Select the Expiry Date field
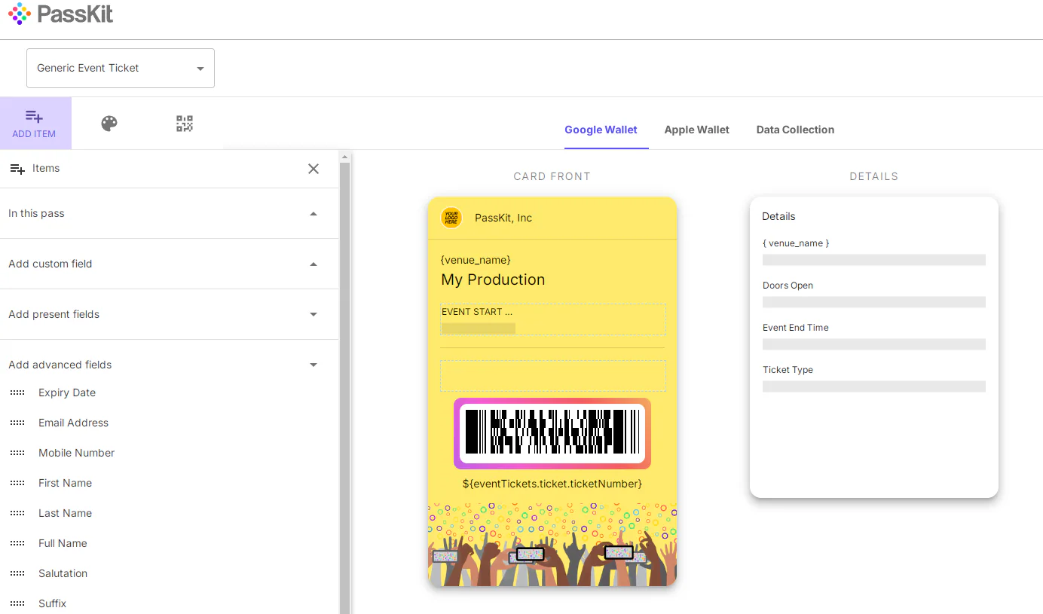 (67, 393)
